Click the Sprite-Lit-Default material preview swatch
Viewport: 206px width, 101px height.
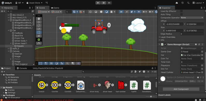tap(163, 79)
